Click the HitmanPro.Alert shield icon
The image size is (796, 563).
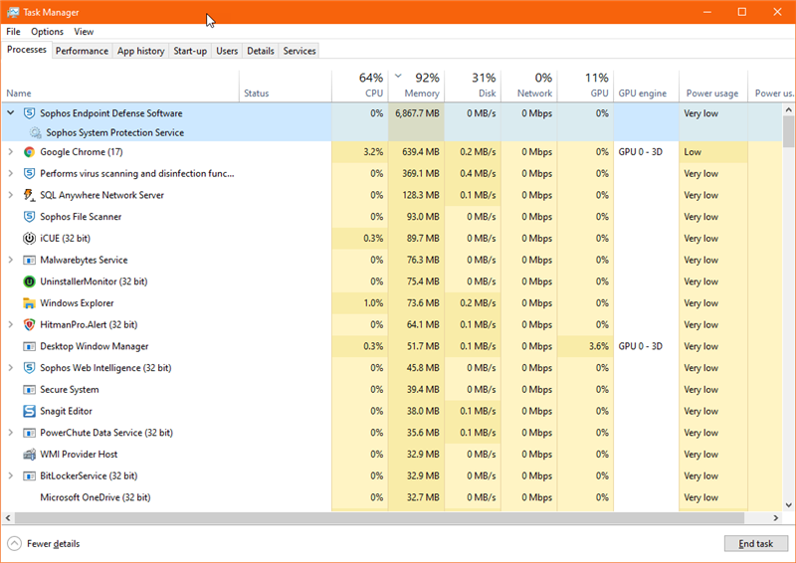click(x=30, y=324)
